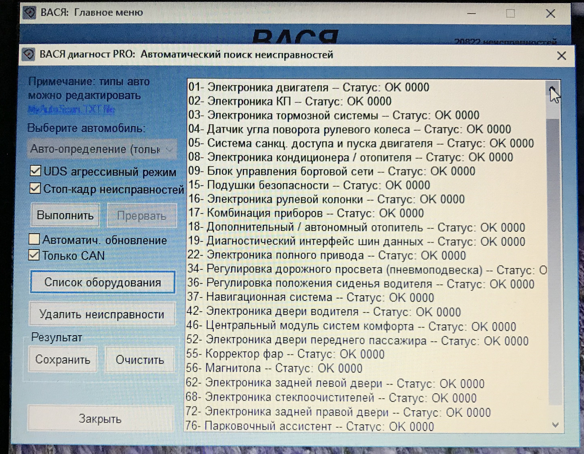Select row 22- Электроника полного привода
This screenshot has width=584, height=454.
327,255
